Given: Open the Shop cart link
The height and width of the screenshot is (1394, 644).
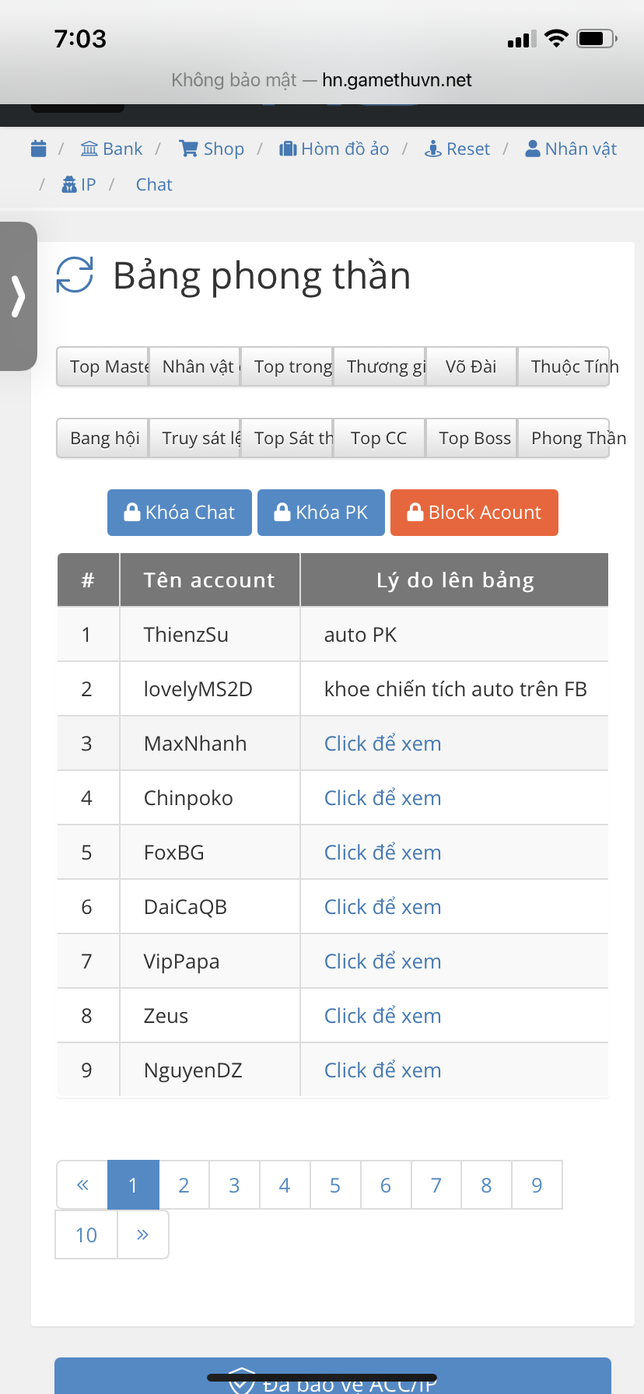Looking at the screenshot, I should tap(212, 149).
